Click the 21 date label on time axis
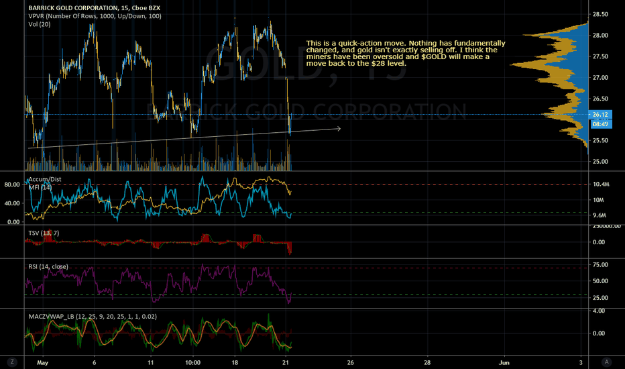This screenshot has width=625, height=369. click(286, 362)
